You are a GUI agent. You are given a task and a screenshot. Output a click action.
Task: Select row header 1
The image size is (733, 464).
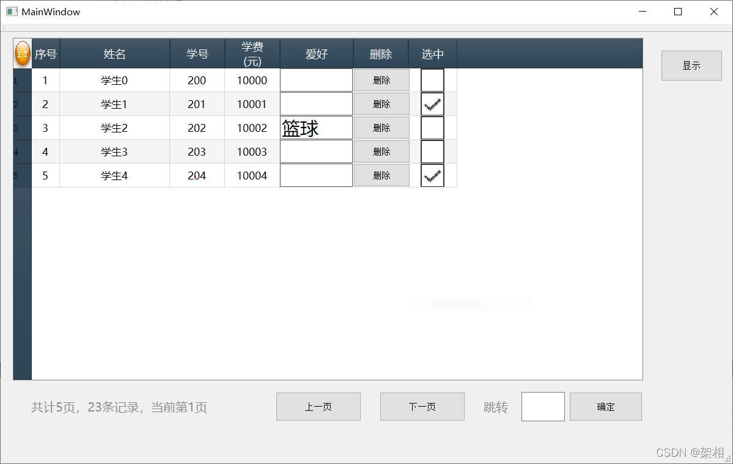23,81
